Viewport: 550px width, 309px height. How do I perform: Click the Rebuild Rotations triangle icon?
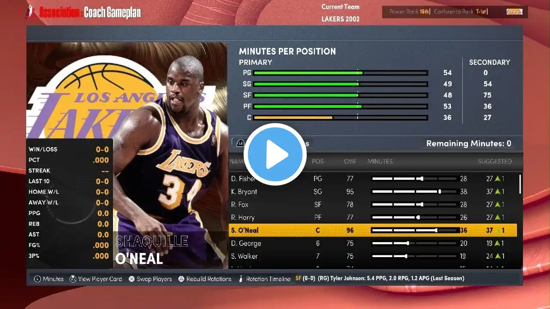click(181, 279)
